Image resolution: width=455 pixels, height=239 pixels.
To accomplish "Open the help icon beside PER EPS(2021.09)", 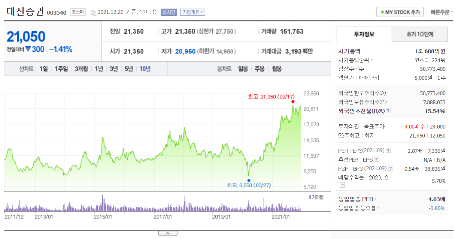I will [x=388, y=151].
